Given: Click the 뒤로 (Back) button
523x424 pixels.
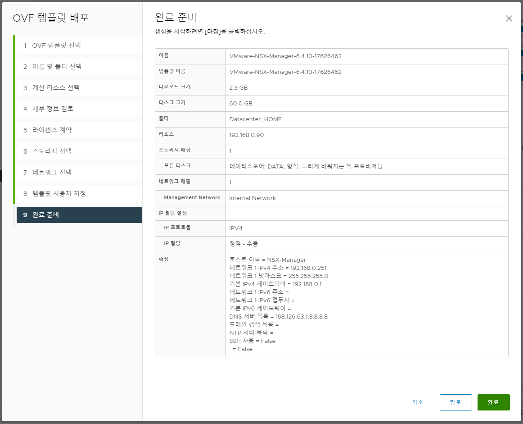Looking at the screenshot, I should point(455,402).
